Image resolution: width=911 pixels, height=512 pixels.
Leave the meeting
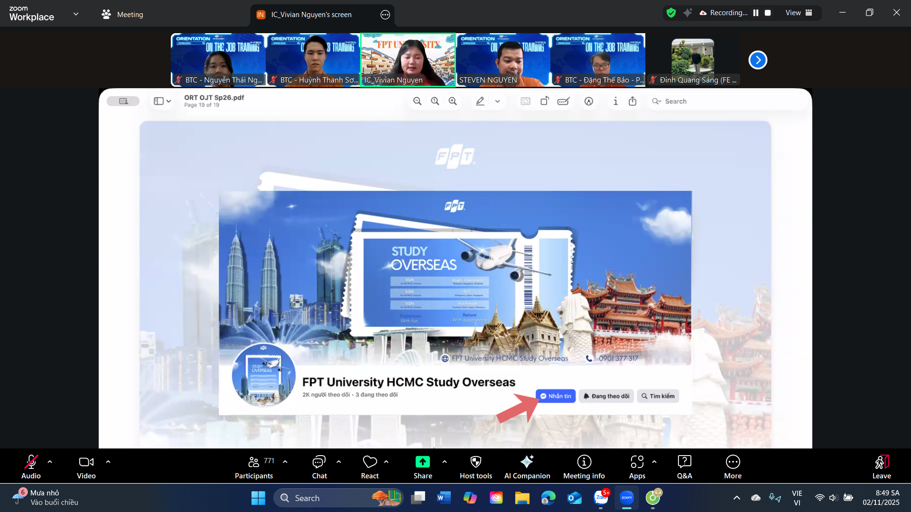(881, 467)
